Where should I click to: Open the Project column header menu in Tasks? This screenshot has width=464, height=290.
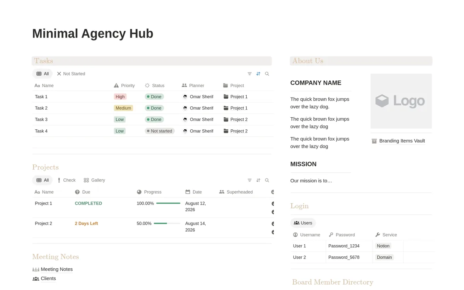pos(234,86)
